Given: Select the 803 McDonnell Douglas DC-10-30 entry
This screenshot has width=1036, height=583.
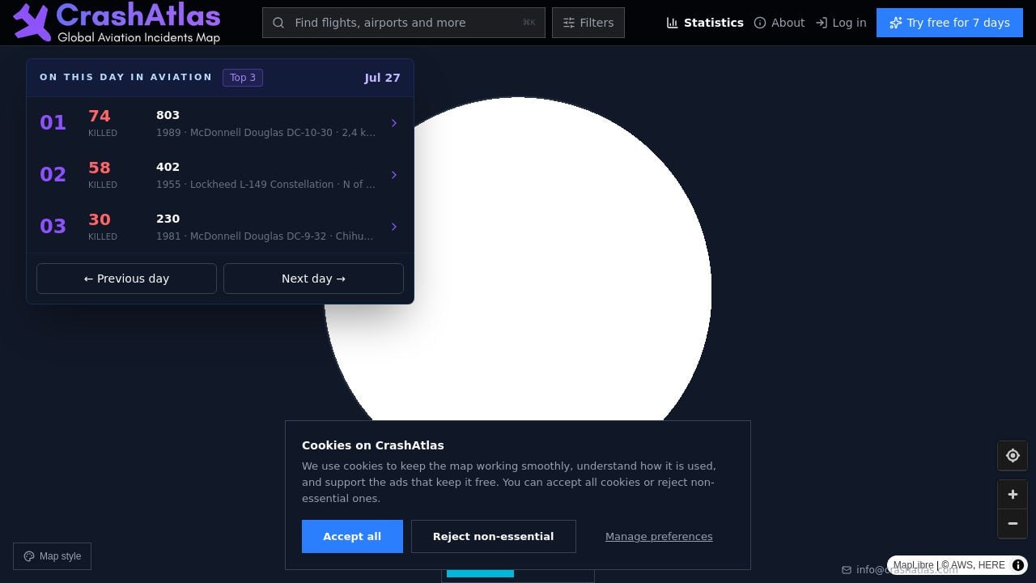Looking at the screenshot, I should 220,123.
